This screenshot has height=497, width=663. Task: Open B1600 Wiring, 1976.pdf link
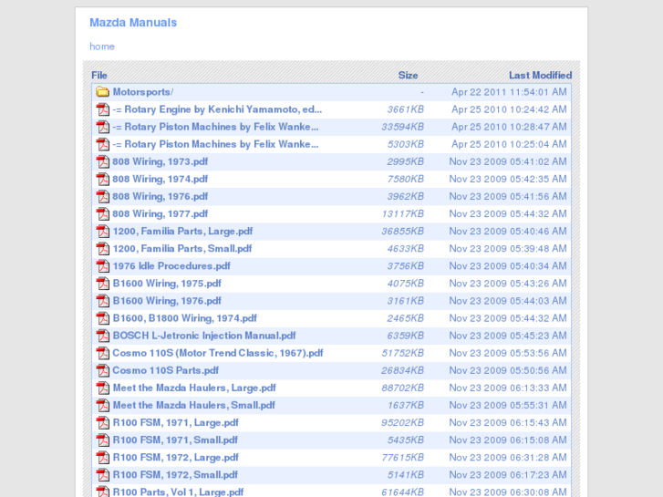point(167,301)
